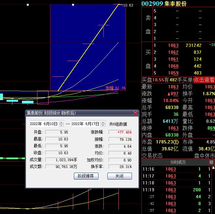Decrease start date with down spinner arrow
Viewport: 215px width, 214px height.
[61, 125]
